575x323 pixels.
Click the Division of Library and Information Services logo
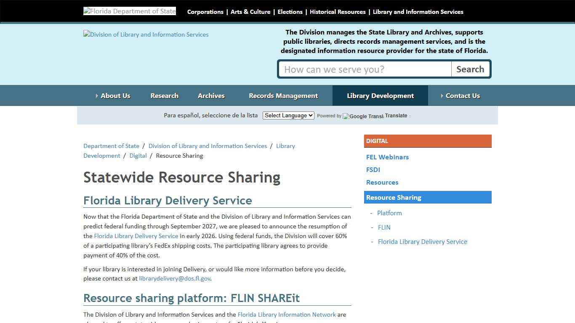146,34
